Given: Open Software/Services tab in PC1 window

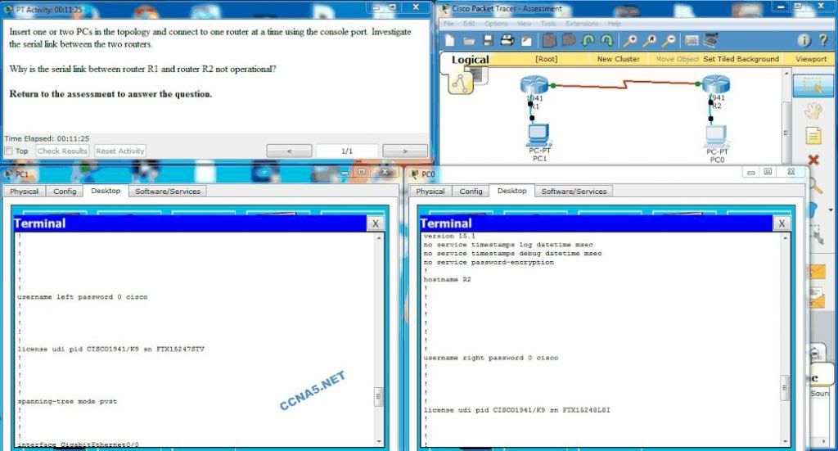Looking at the screenshot, I should point(167,192).
